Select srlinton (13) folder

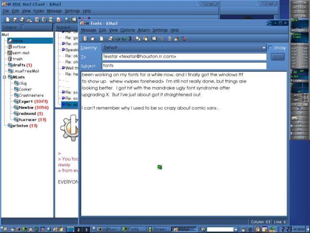click(22, 126)
